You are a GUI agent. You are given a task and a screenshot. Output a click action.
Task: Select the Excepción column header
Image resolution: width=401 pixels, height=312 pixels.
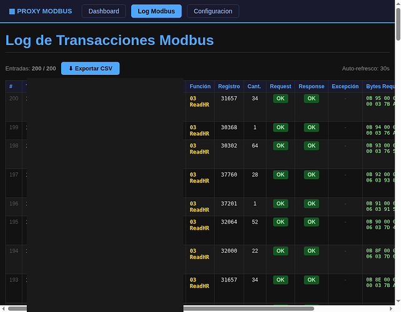(345, 86)
